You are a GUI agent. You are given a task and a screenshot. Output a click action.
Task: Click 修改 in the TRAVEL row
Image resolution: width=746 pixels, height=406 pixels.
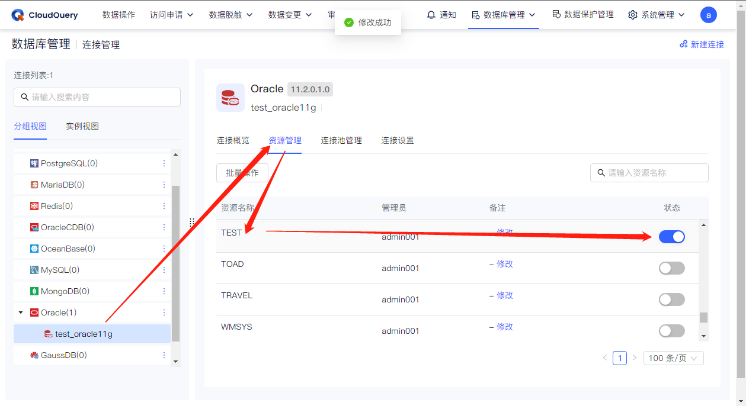point(505,295)
